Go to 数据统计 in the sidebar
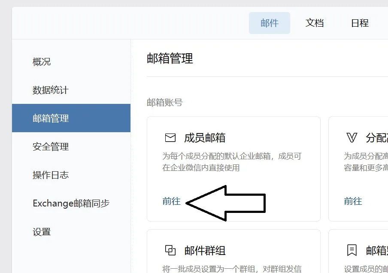388x273 pixels. [x=51, y=90]
